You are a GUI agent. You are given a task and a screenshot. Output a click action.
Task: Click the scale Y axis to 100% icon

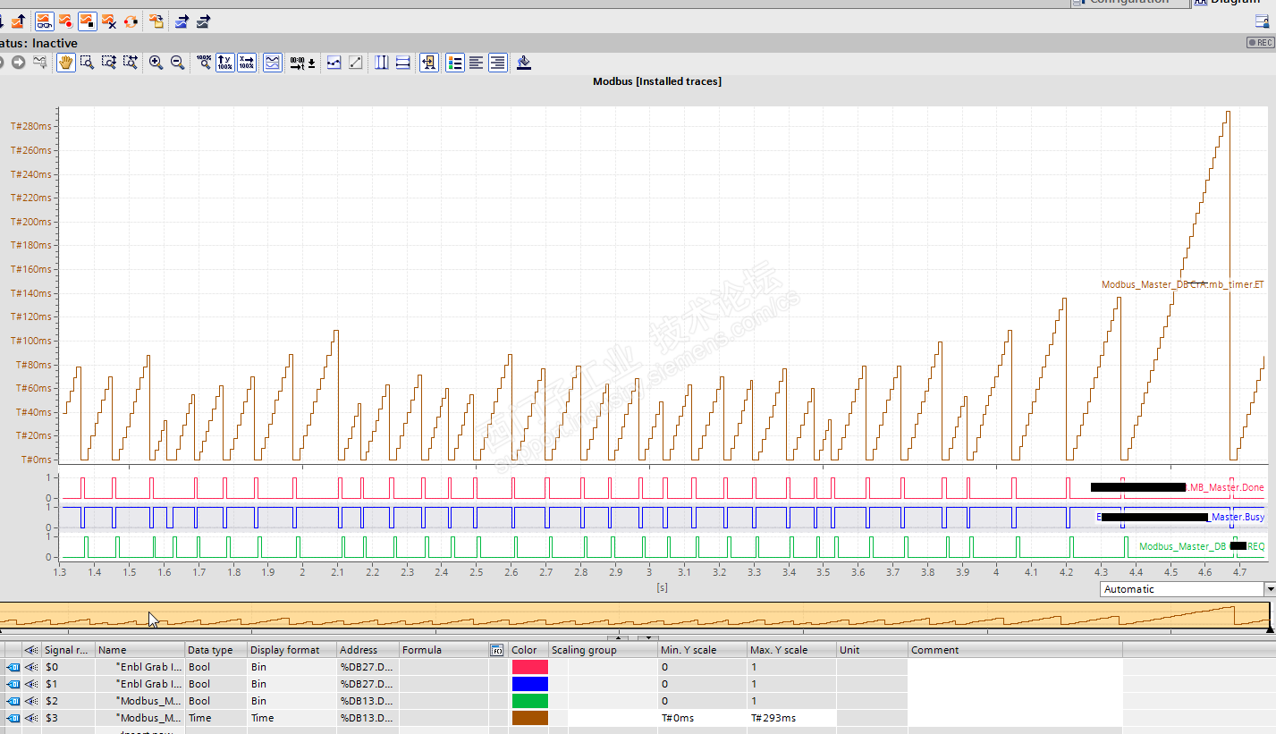click(225, 63)
